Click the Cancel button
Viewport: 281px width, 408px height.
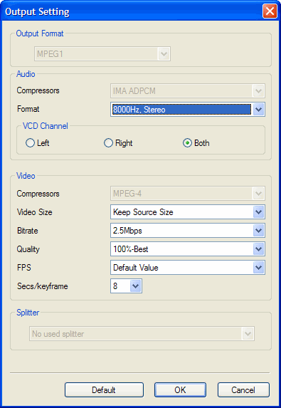click(x=243, y=389)
